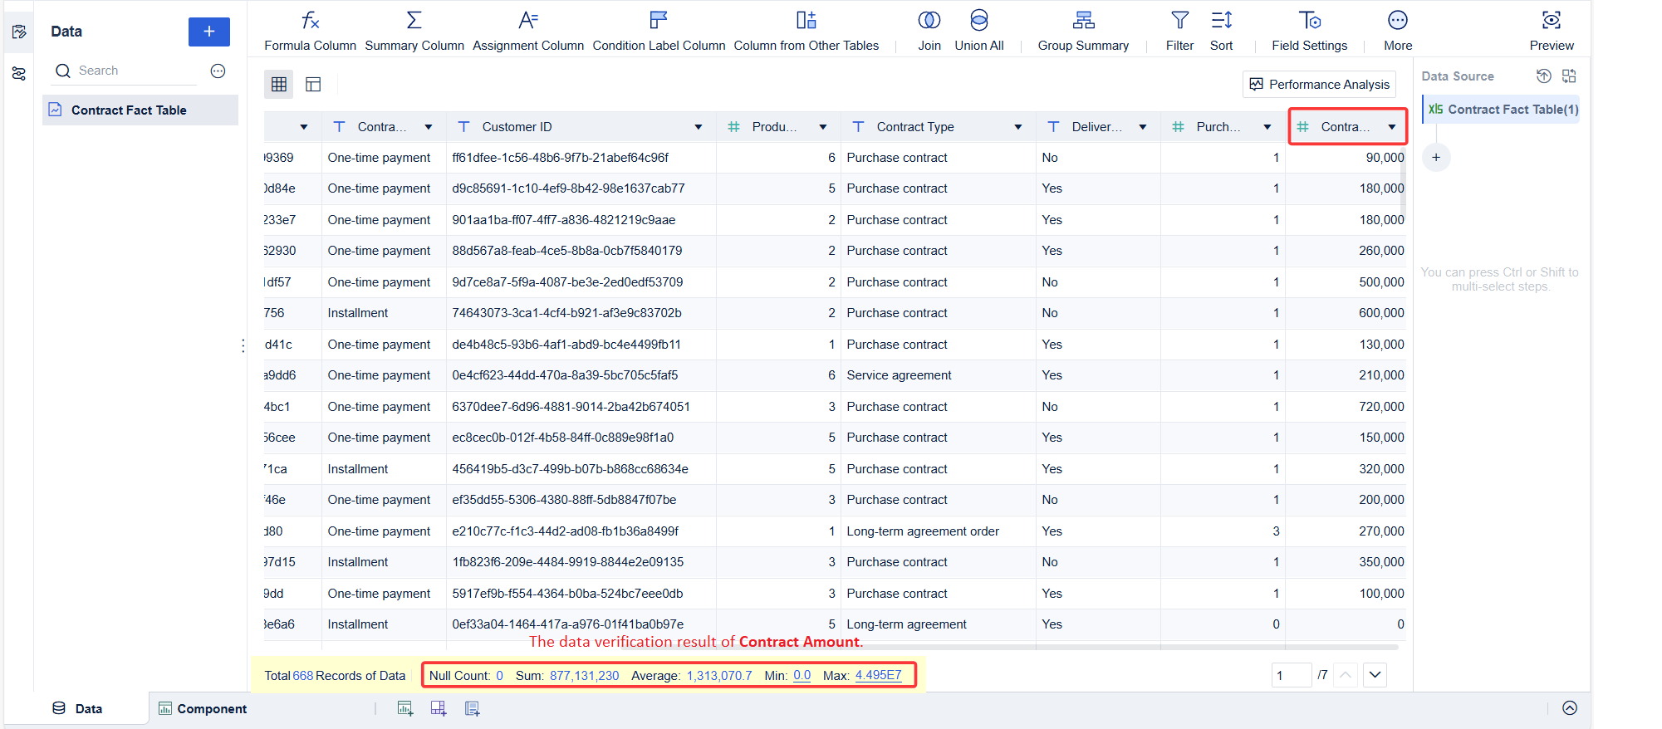The image size is (1662, 729).
Task: Add a step with the plus circle
Action: pos(1436,157)
